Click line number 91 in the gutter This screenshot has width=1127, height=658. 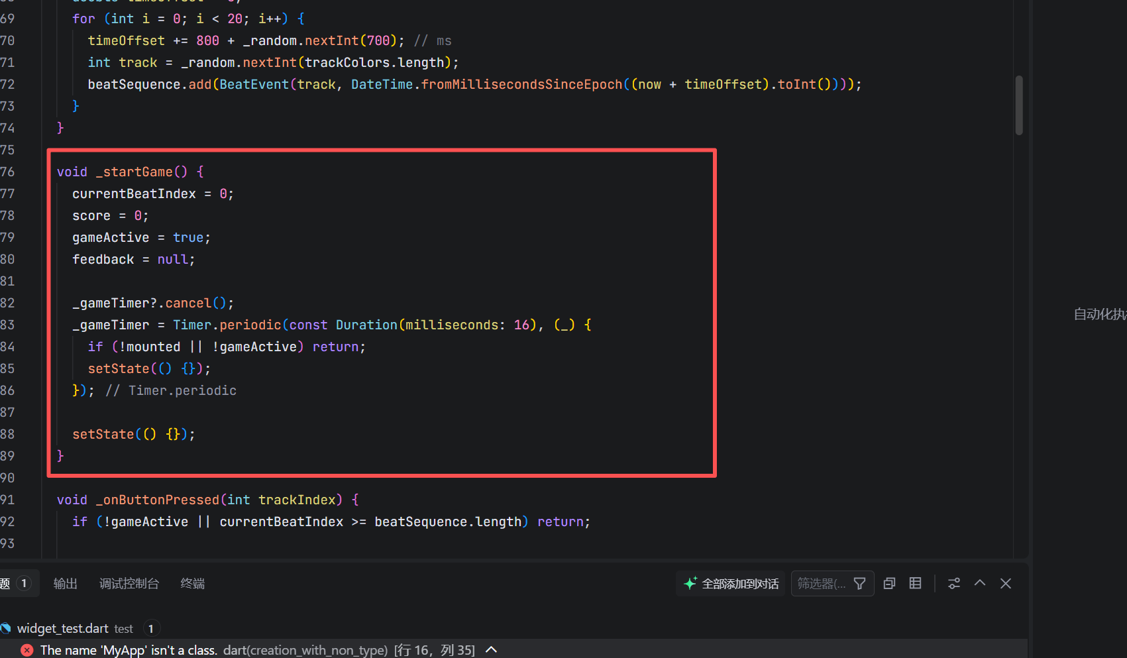[7, 500]
